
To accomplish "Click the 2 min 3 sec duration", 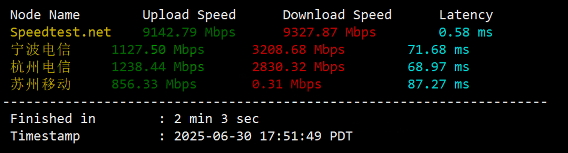I will (216, 119).
